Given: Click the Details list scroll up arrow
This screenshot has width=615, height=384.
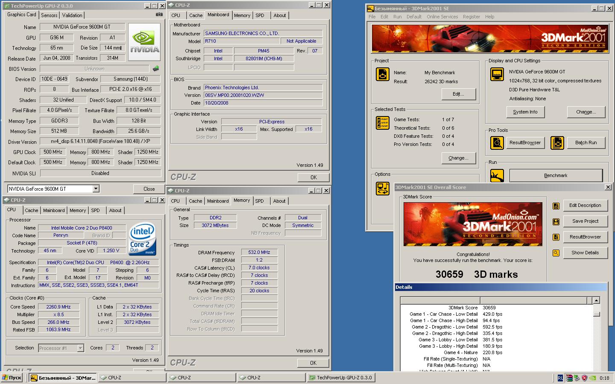Looking at the screenshot, I should coord(596,301).
